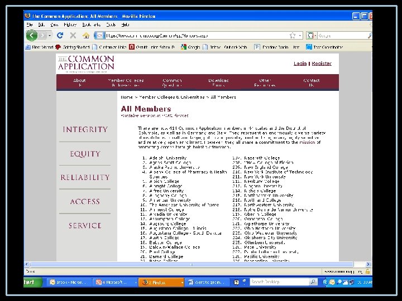402x301 pixels.
Task: Open the About Us navigation tab
Action: tap(79, 82)
